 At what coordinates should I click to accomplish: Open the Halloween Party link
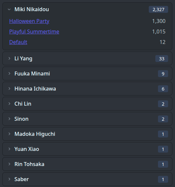click(x=29, y=21)
